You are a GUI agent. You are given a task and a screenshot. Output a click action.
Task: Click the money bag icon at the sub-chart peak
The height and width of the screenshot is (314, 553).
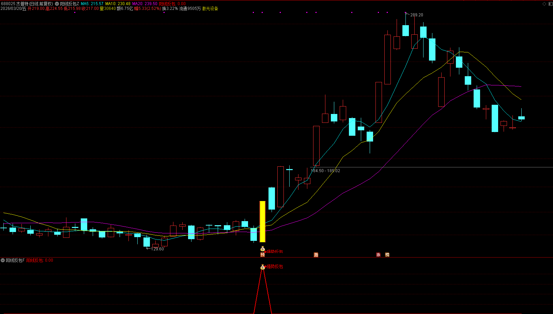pos(262,267)
